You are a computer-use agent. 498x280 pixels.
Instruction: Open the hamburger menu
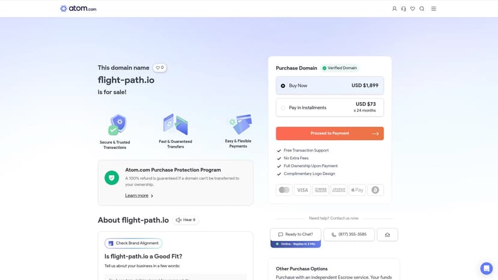click(x=434, y=8)
